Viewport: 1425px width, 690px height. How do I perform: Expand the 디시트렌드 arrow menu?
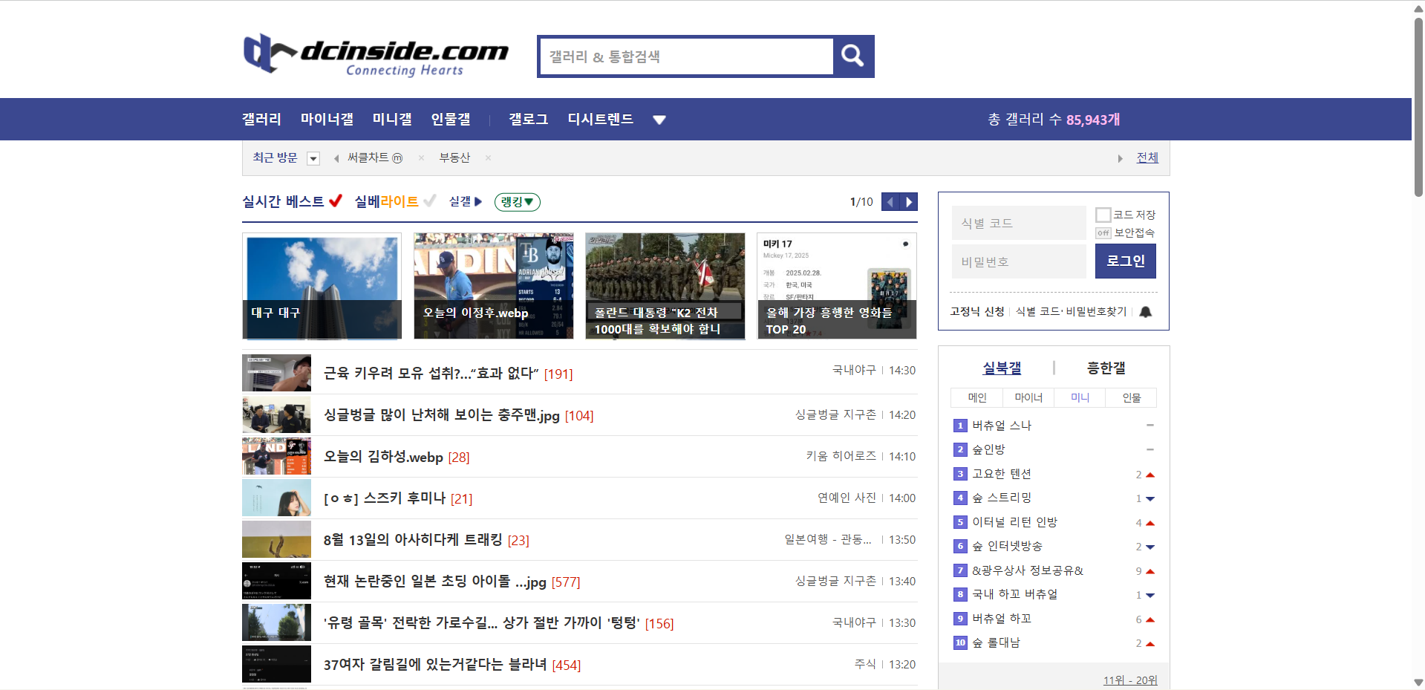pos(659,119)
